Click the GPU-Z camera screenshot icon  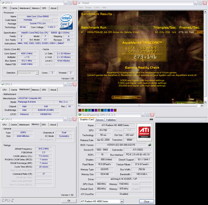pyautogui.click(x=151, y=119)
